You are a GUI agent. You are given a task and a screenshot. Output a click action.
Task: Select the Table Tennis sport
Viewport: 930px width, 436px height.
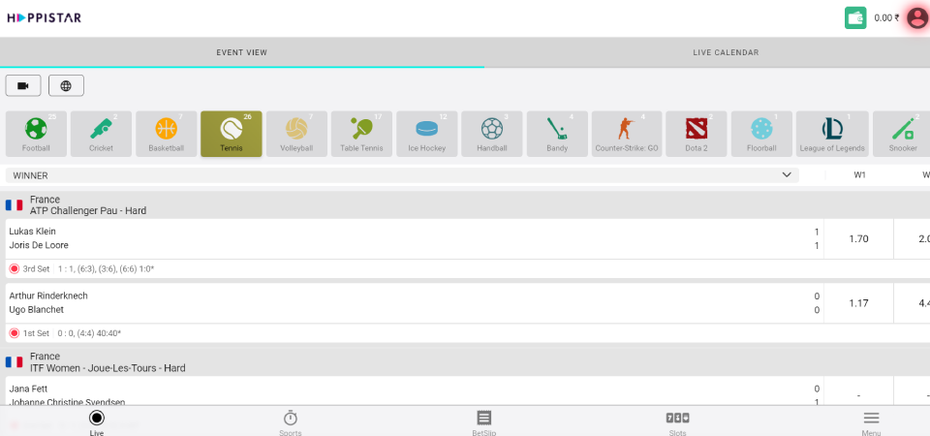coord(361,134)
